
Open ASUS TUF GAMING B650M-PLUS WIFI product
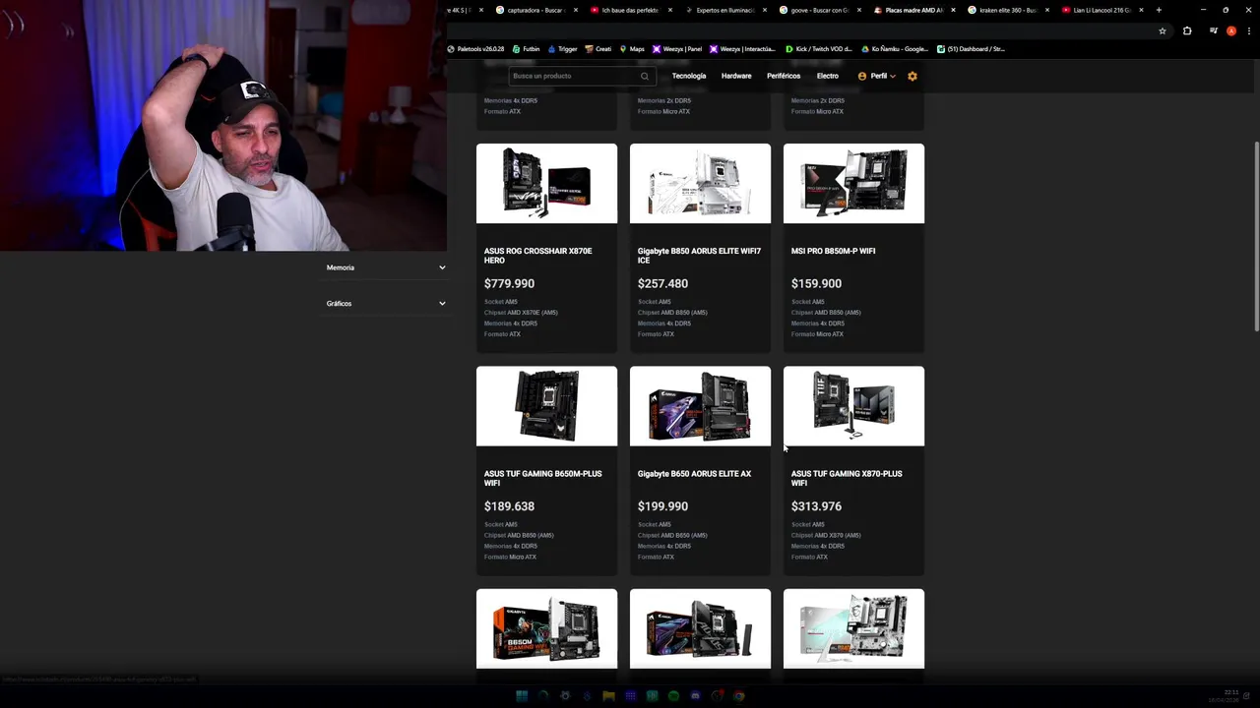[543, 479]
